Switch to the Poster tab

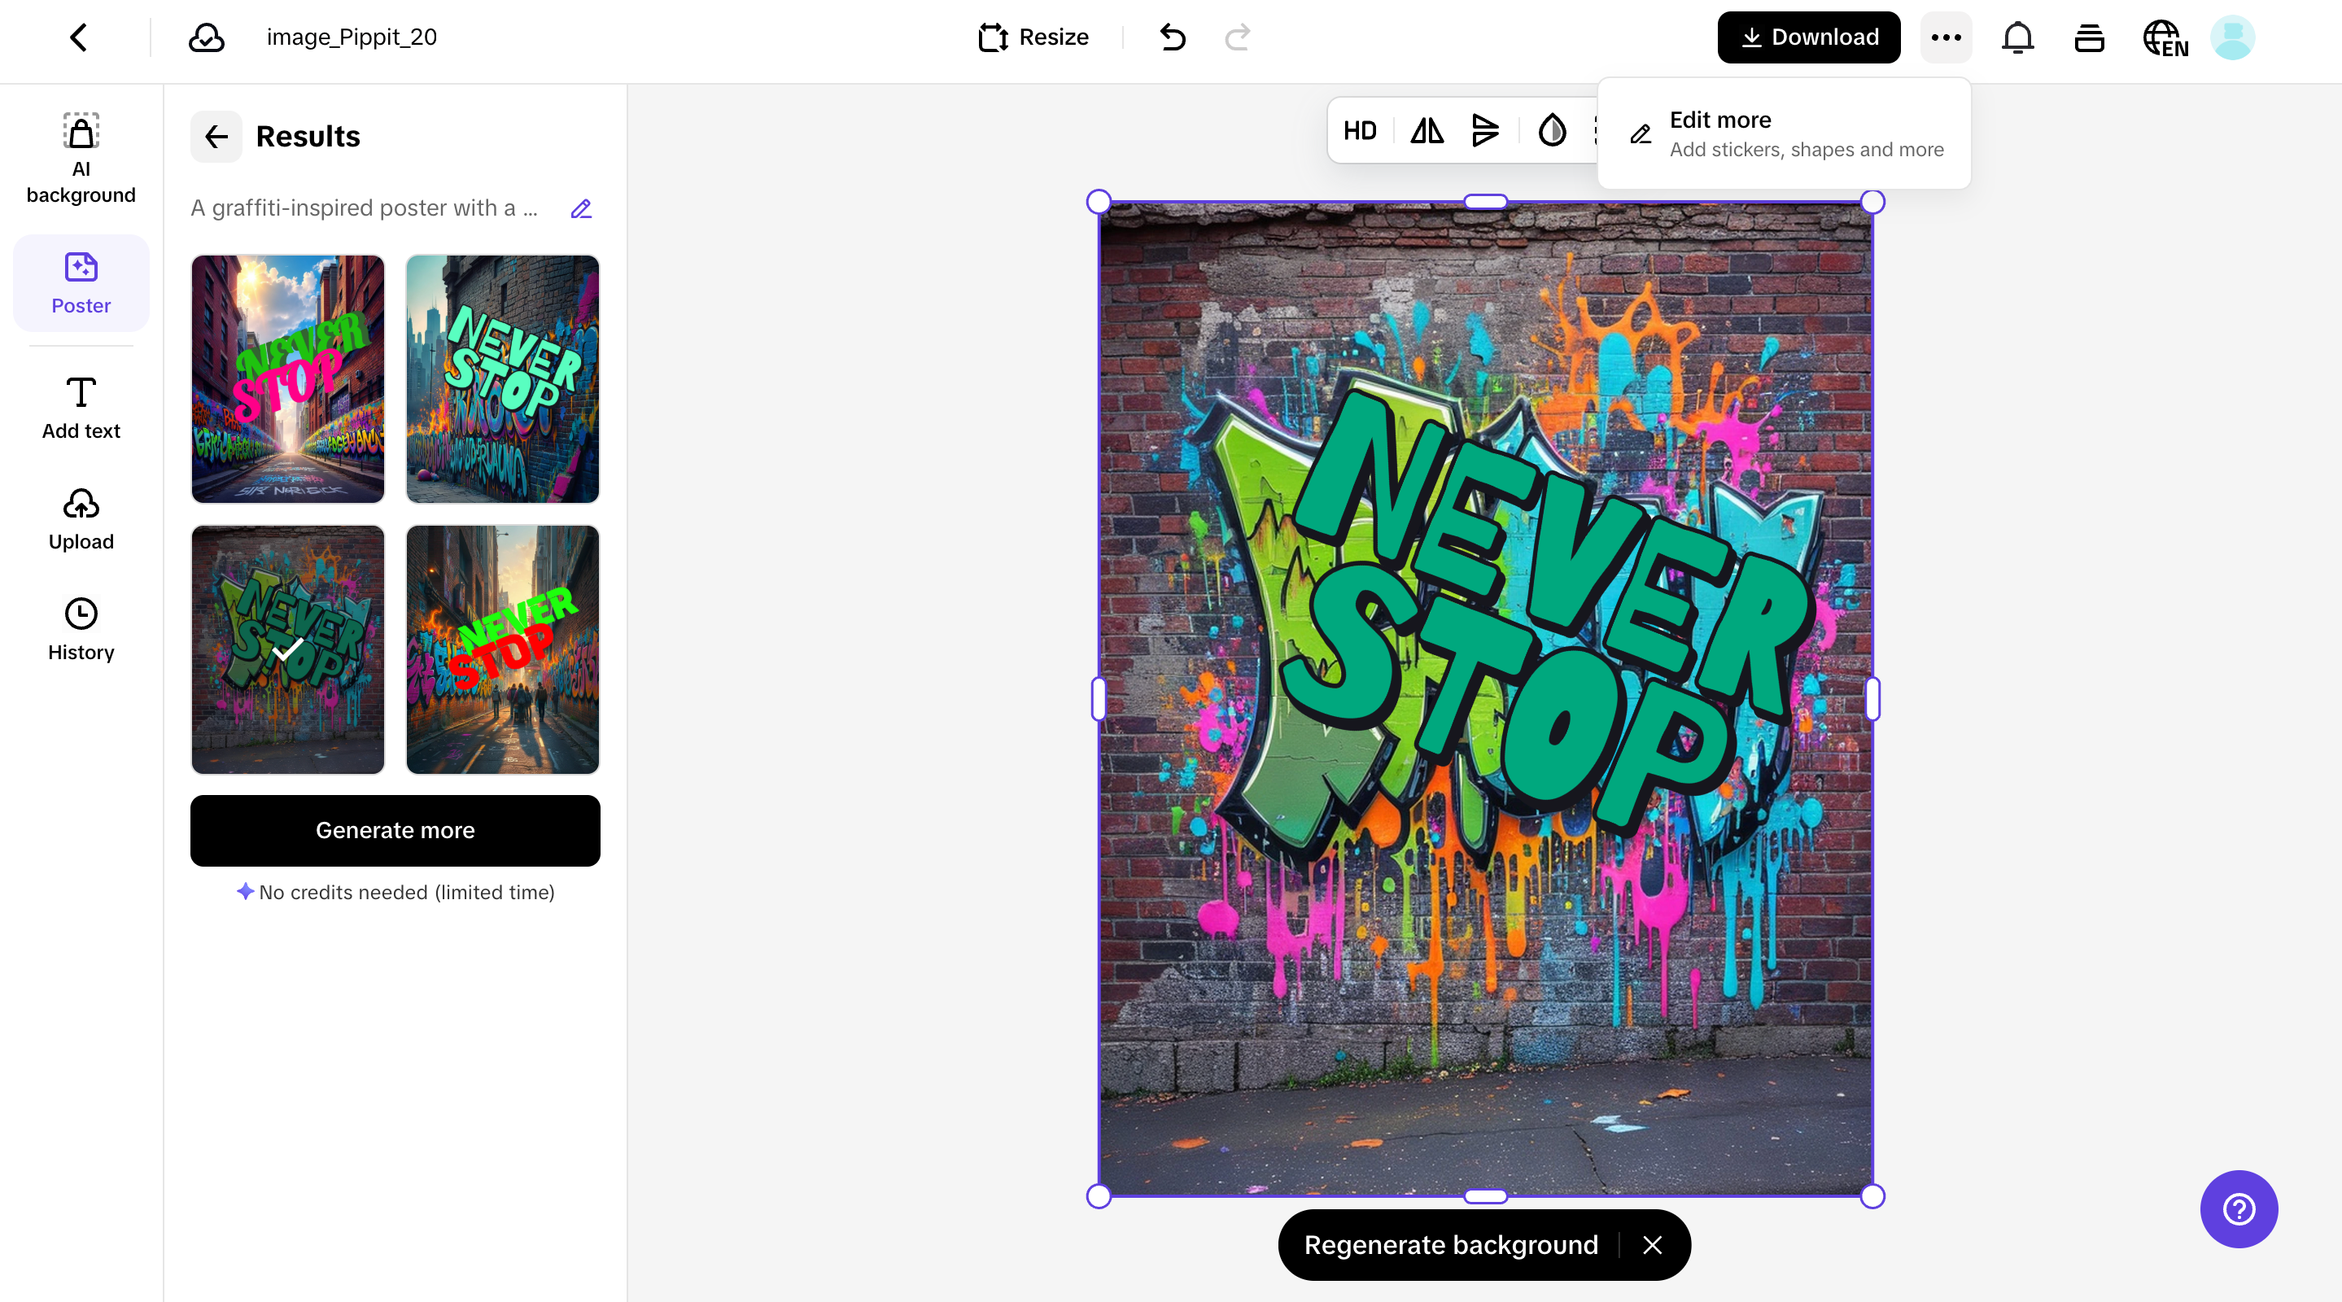pos(81,282)
